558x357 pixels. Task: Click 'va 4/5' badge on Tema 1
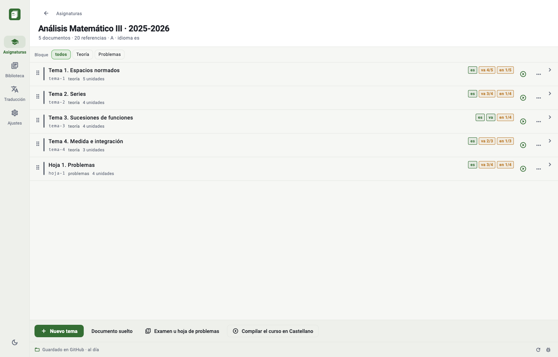(487, 70)
